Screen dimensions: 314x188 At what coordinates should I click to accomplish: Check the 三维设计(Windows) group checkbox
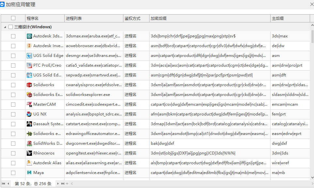click(11, 27)
